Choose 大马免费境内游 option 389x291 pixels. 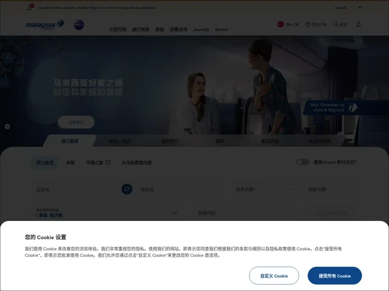point(136,163)
